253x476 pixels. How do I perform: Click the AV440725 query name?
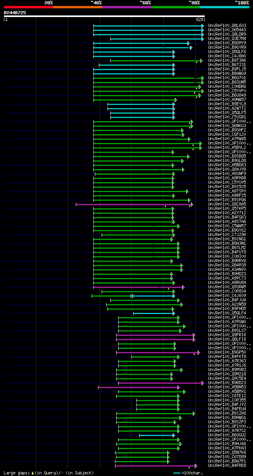pos(15,13)
